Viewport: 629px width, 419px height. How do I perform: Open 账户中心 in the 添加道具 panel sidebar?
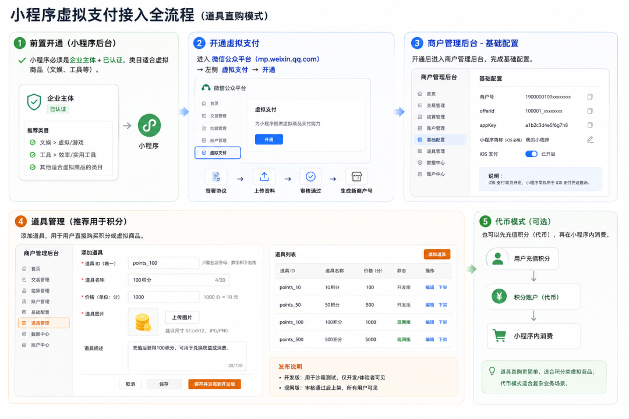point(36,345)
